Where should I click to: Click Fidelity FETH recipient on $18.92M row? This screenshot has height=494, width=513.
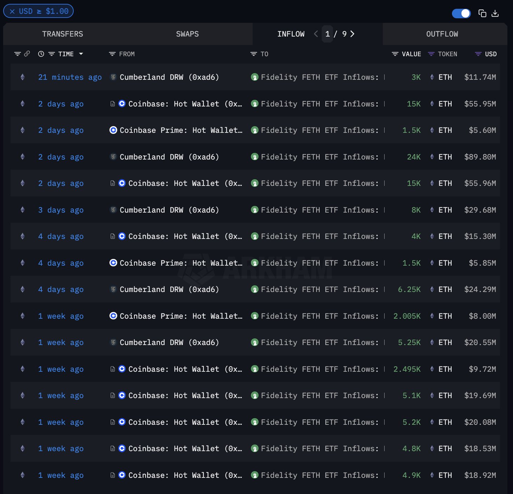point(320,475)
